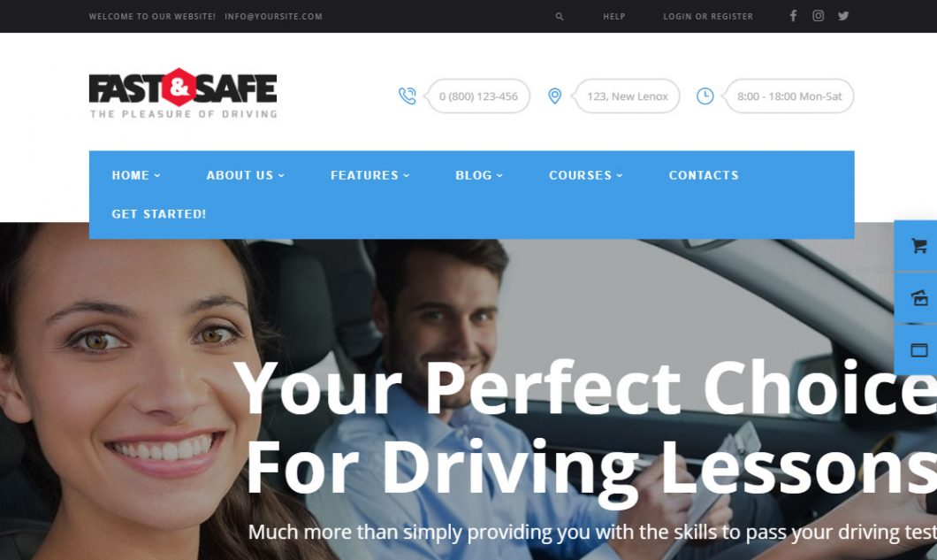Click the shopping cart side icon
This screenshot has width=937, height=560.
pos(919,245)
